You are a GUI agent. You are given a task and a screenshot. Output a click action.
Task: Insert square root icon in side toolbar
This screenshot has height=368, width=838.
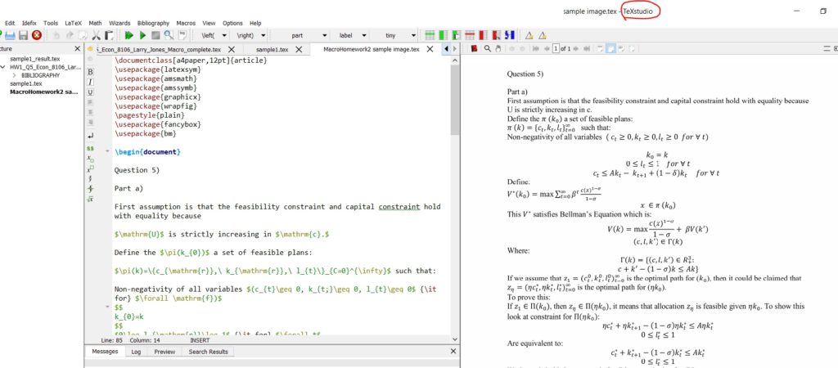(x=90, y=200)
